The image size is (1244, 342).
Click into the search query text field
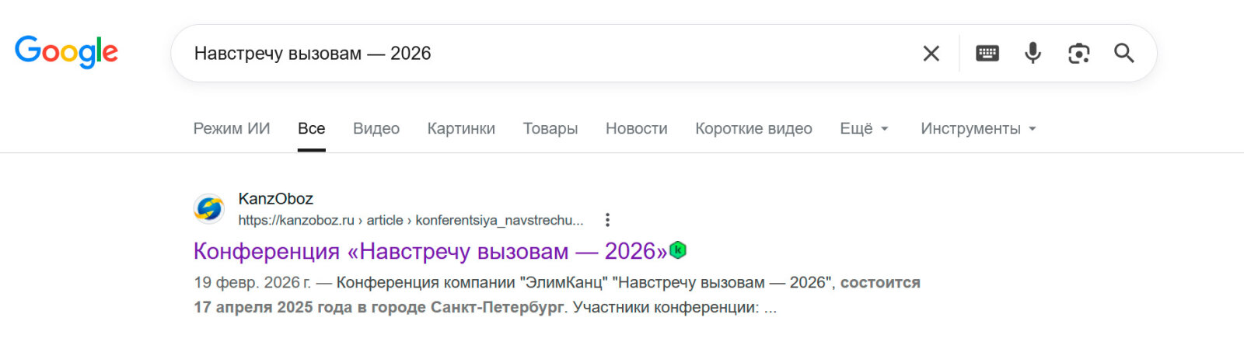544,54
